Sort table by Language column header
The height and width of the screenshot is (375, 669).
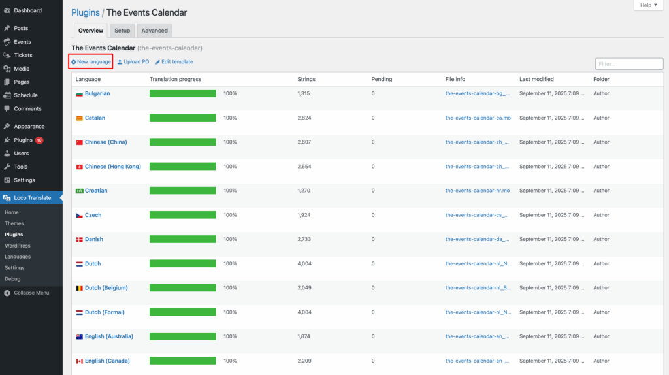click(x=88, y=79)
